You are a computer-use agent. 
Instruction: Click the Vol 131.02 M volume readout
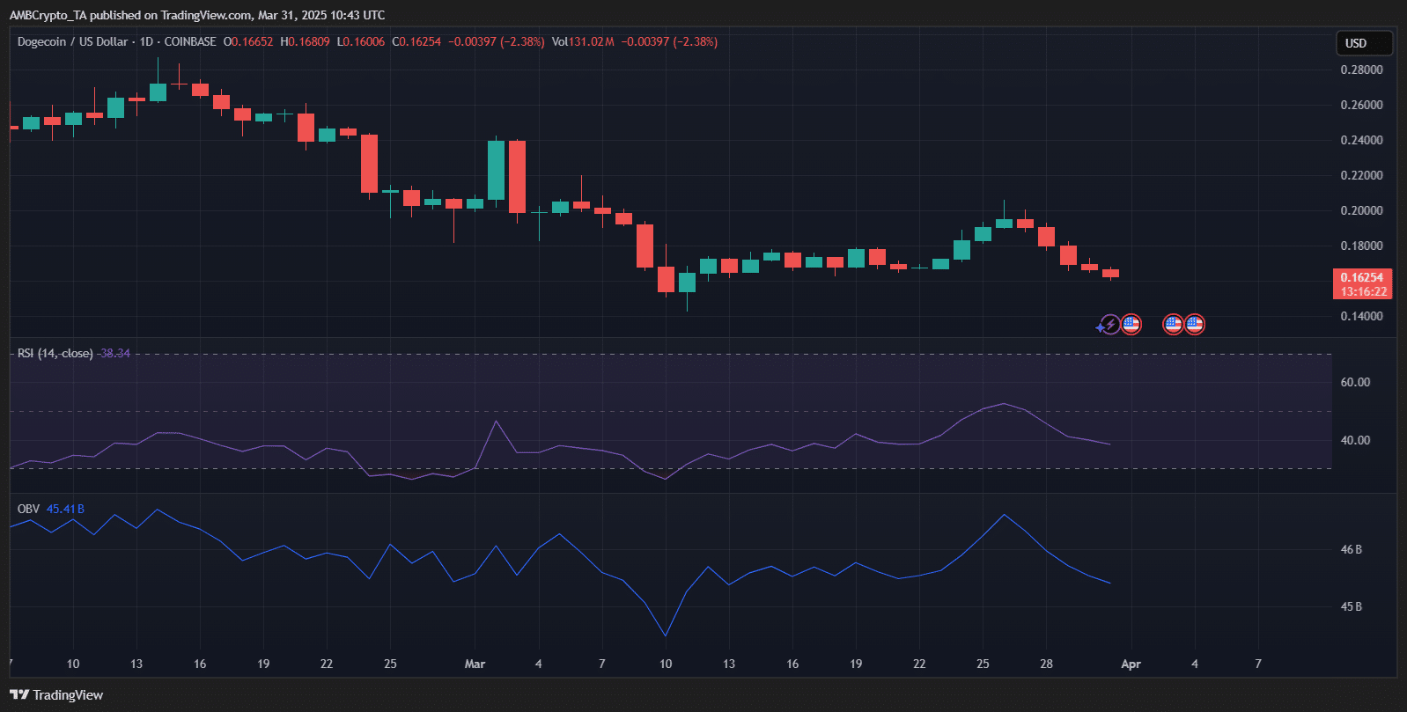click(x=583, y=42)
